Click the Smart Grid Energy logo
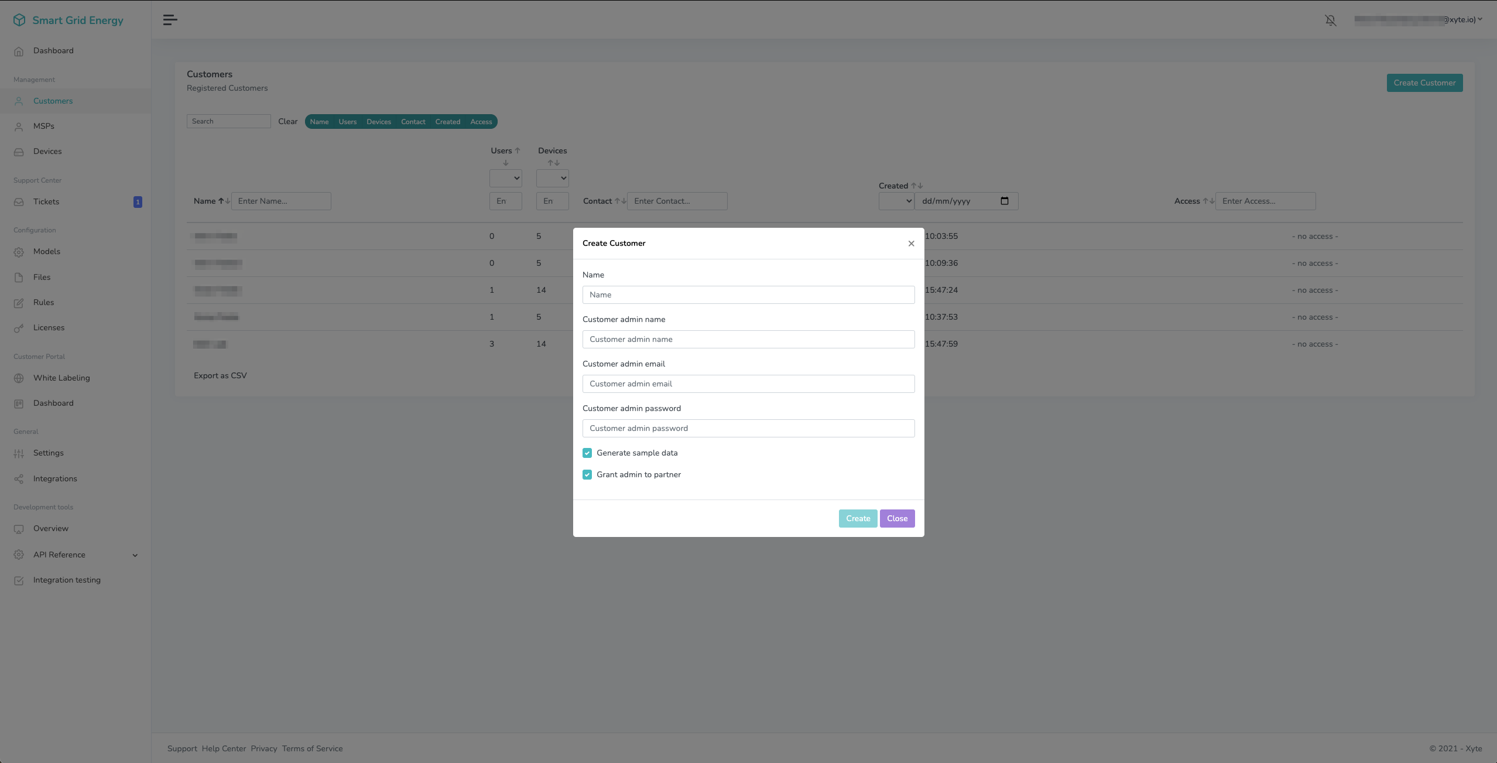 pyautogui.click(x=19, y=20)
